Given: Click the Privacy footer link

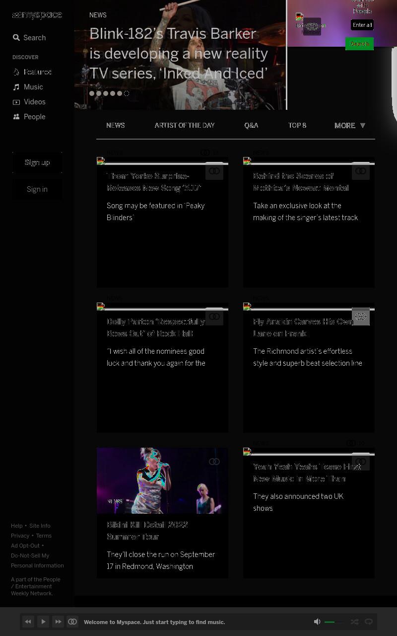Looking at the screenshot, I should click(x=20, y=536).
